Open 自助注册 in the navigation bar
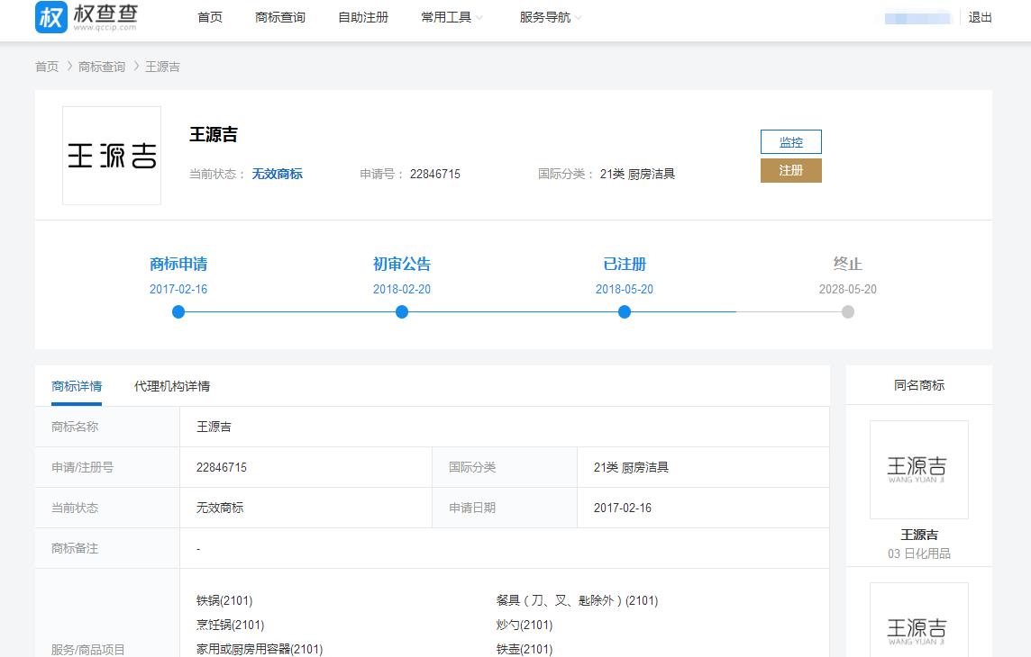This screenshot has height=657, width=1031. [x=363, y=18]
